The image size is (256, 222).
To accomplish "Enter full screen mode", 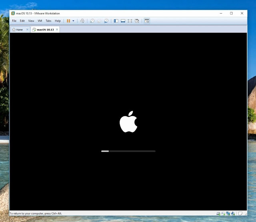I will pyautogui.click(x=130, y=21).
